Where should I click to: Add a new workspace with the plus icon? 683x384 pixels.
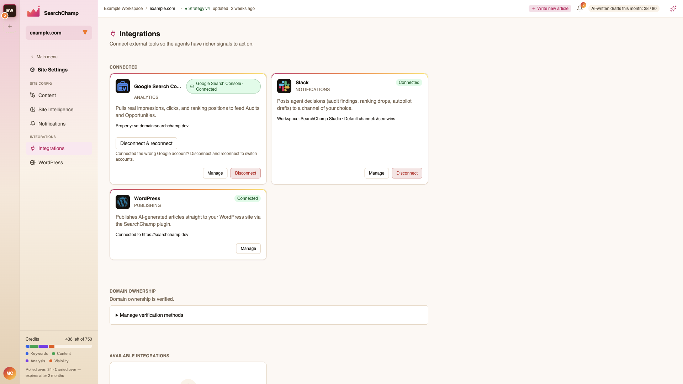[x=10, y=26]
